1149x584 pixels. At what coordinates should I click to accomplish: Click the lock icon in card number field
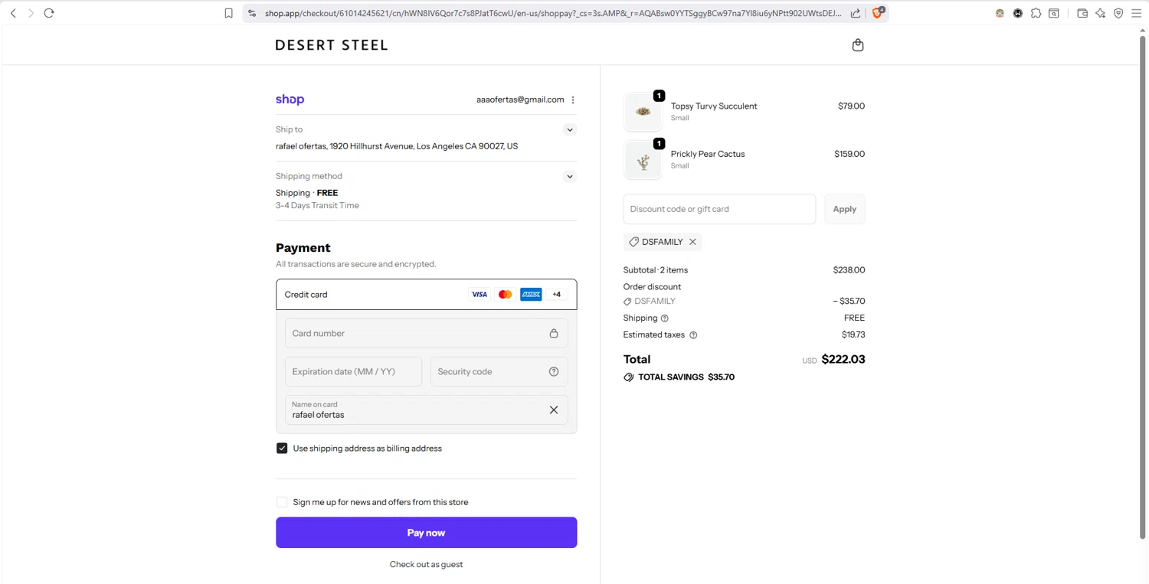[x=554, y=334]
